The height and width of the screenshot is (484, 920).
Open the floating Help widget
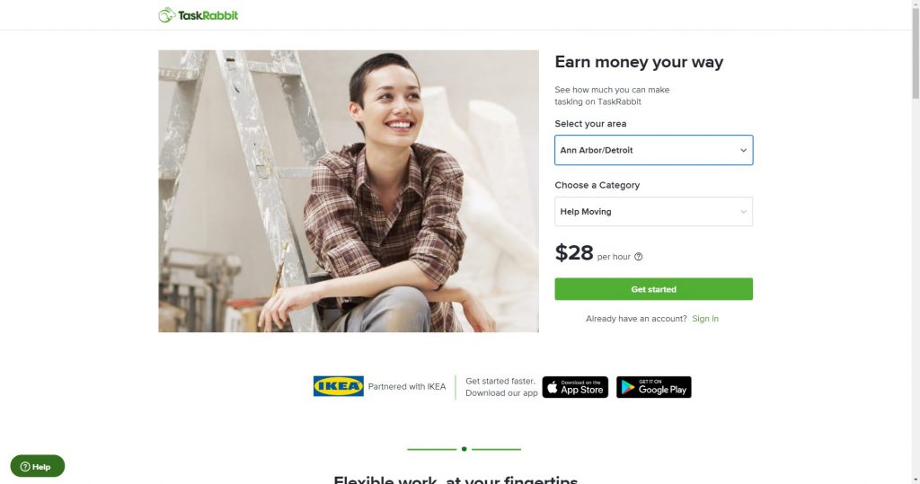(x=38, y=466)
